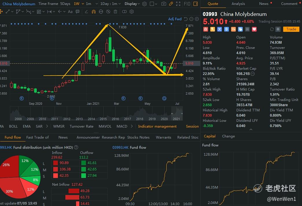The width and height of the screenshot is (302, 206).
Task: Add a comment bubble note on chart
Action: (x=78, y=12)
